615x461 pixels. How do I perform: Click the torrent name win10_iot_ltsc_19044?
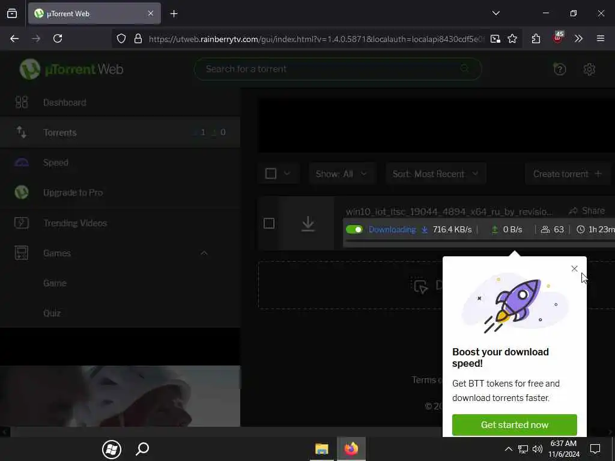click(449, 212)
